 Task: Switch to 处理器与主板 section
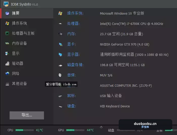27,33
